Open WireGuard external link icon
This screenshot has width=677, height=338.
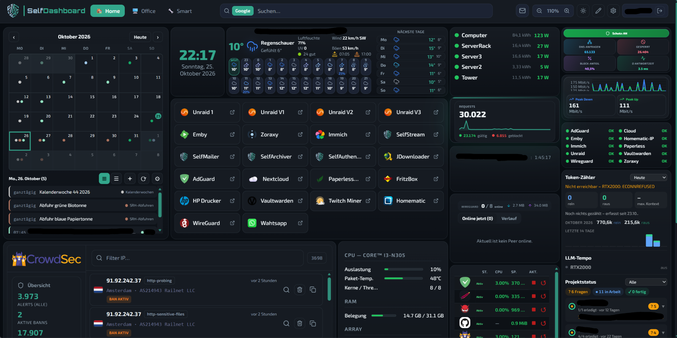[232, 223]
